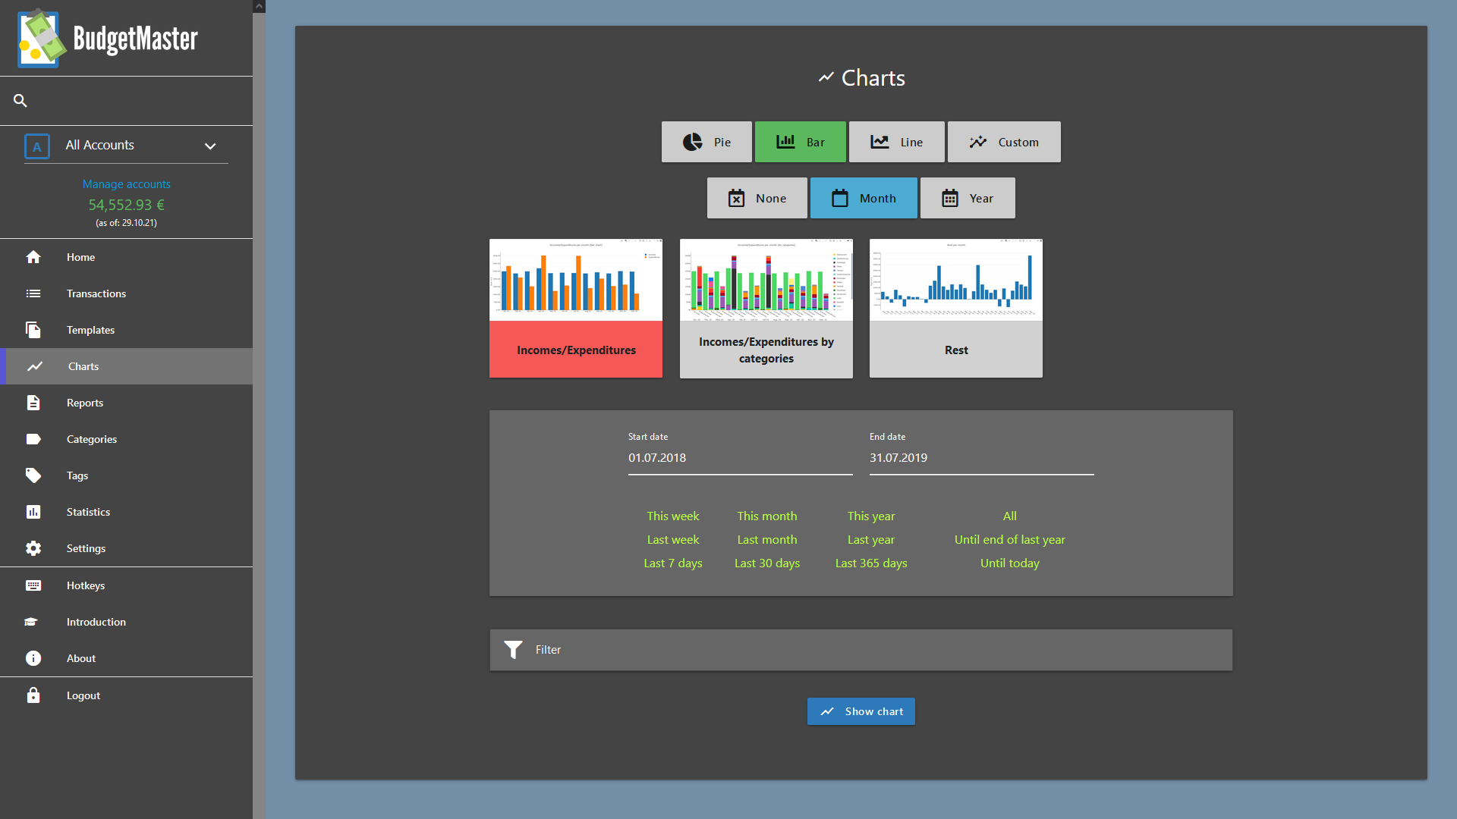Click the End date field
Image resolution: width=1457 pixels, height=819 pixels.
pyautogui.click(x=982, y=458)
